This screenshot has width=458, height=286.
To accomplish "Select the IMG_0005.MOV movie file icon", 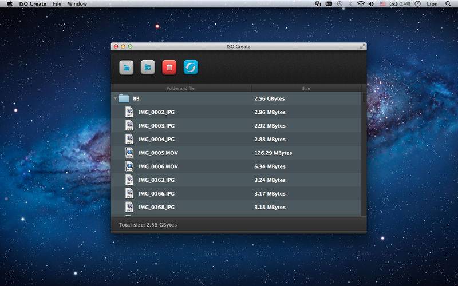I will [x=129, y=153].
